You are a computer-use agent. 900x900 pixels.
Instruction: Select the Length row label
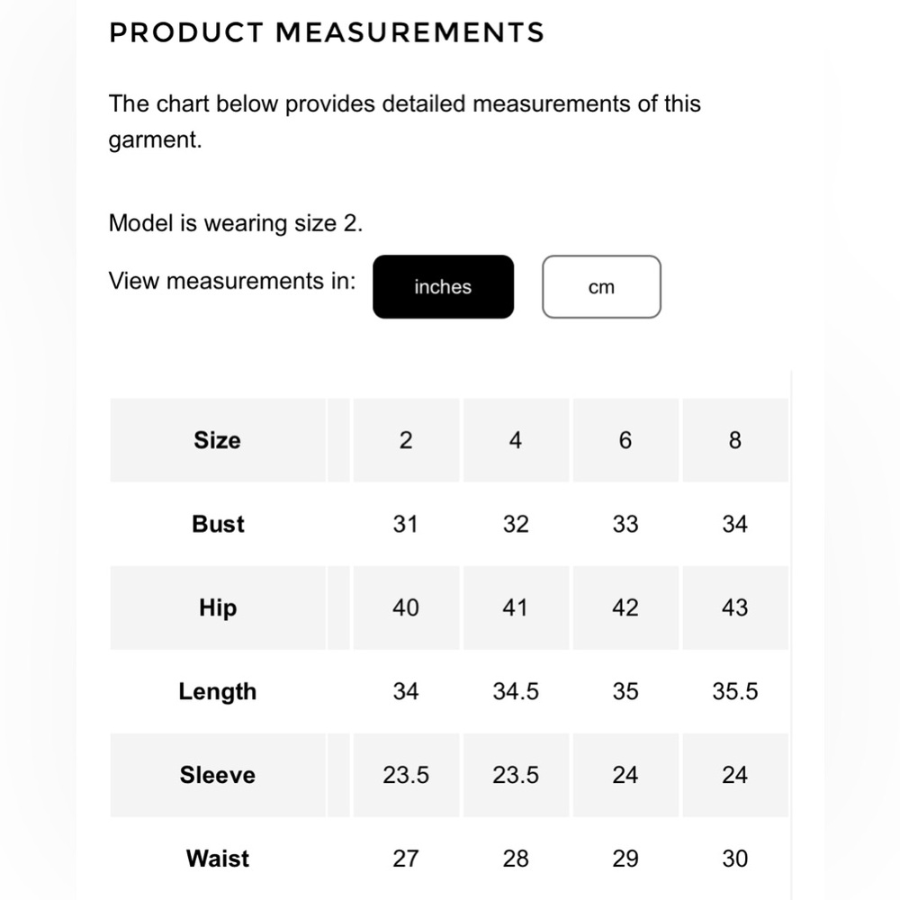[x=218, y=691]
